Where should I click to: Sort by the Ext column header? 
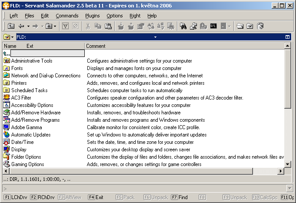pyautogui.click(x=30, y=46)
